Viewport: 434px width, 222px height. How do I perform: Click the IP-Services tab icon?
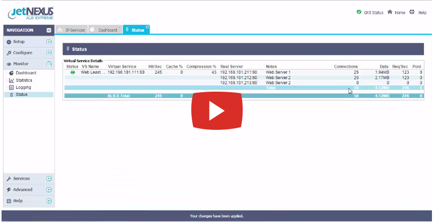(60, 30)
